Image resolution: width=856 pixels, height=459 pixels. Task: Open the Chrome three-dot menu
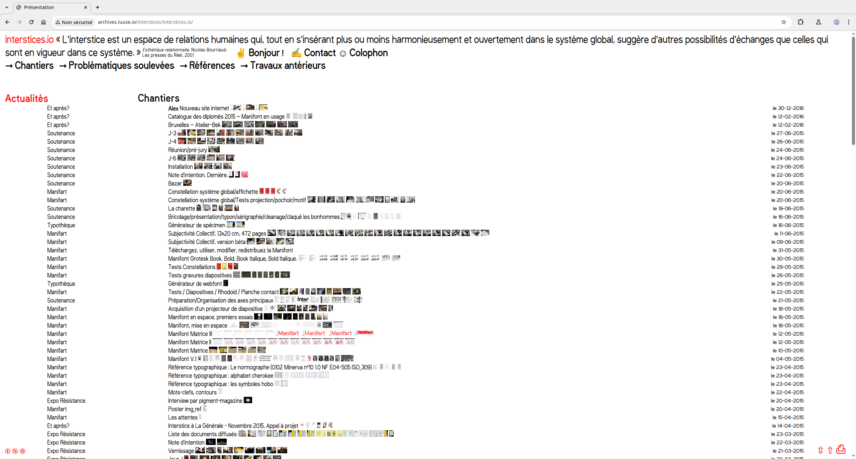(849, 22)
